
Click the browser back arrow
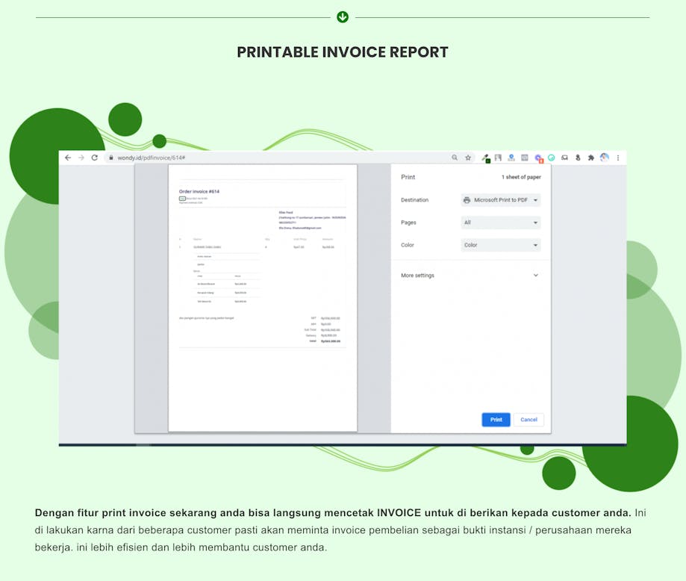pos(68,158)
